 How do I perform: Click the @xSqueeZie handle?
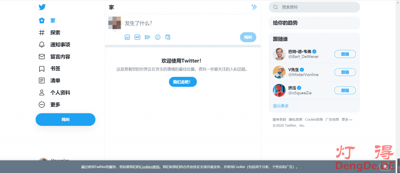tap(300, 93)
